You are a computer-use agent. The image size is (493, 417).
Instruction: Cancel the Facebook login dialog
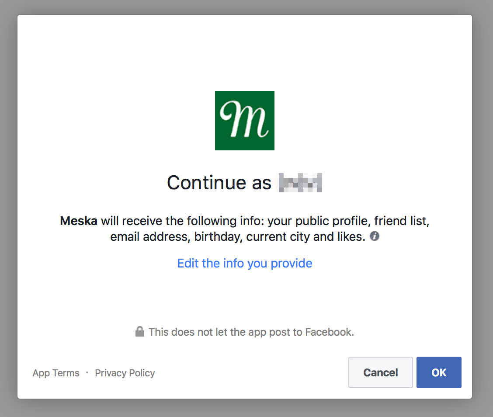380,372
